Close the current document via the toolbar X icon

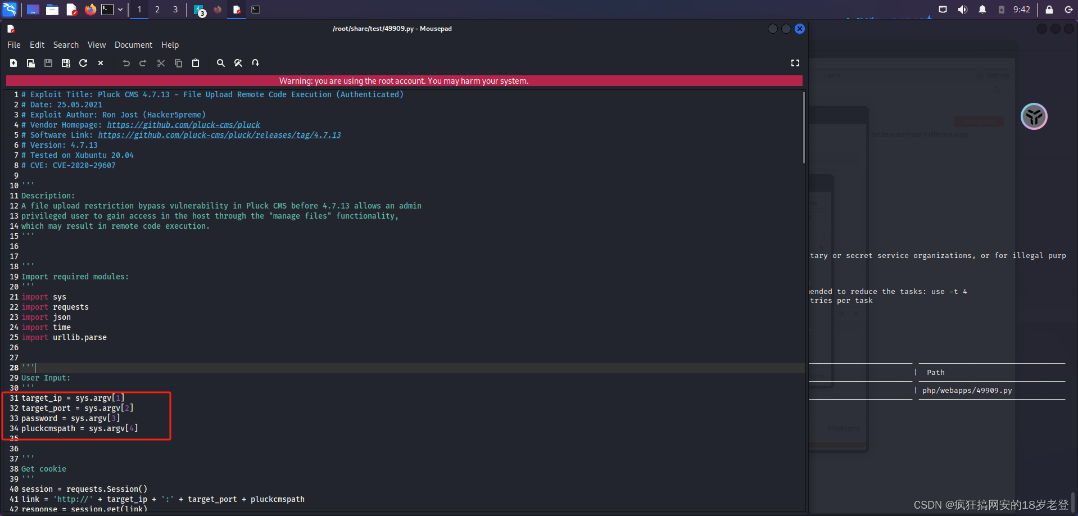tap(101, 63)
